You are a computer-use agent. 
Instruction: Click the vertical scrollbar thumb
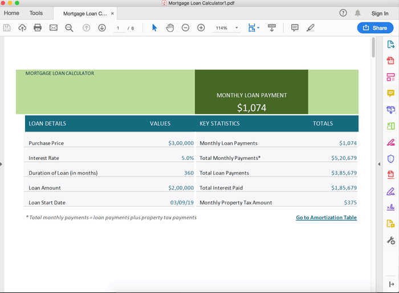click(x=373, y=47)
